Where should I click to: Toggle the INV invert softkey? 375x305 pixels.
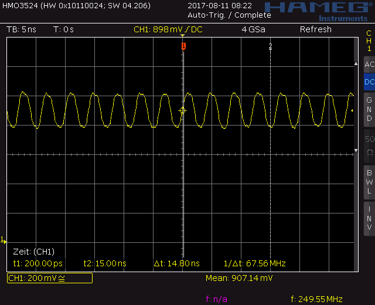(369, 218)
